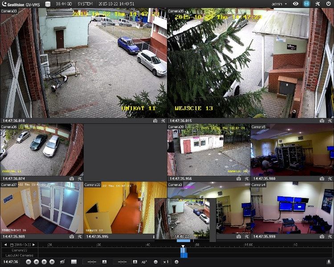Click the current time 14:47:36 display
The width and height of the screenshot is (334, 267).
tap(11, 262)
